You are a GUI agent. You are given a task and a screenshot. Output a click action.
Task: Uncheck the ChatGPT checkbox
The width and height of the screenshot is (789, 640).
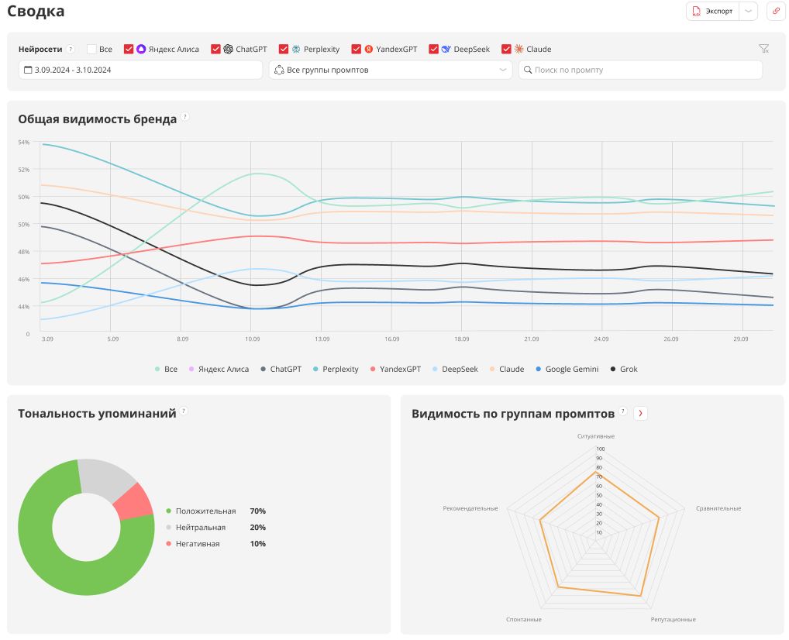click(x=216, y=49)
